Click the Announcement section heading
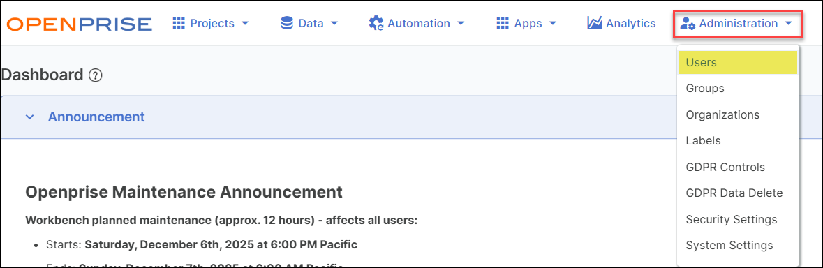The image size is (823, 268). pos(96,117)
